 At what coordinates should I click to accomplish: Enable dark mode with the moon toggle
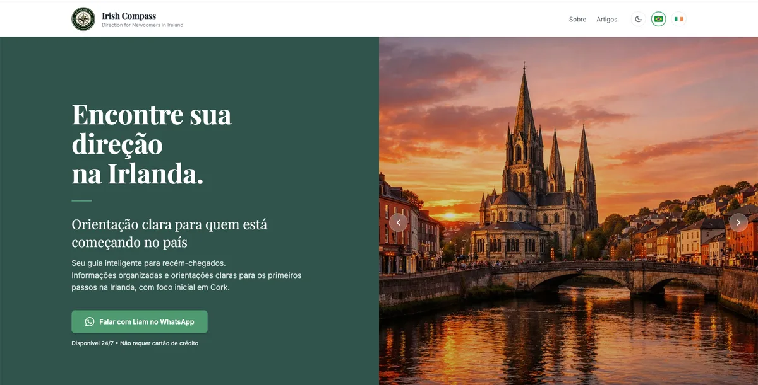(x=638, y=18)
